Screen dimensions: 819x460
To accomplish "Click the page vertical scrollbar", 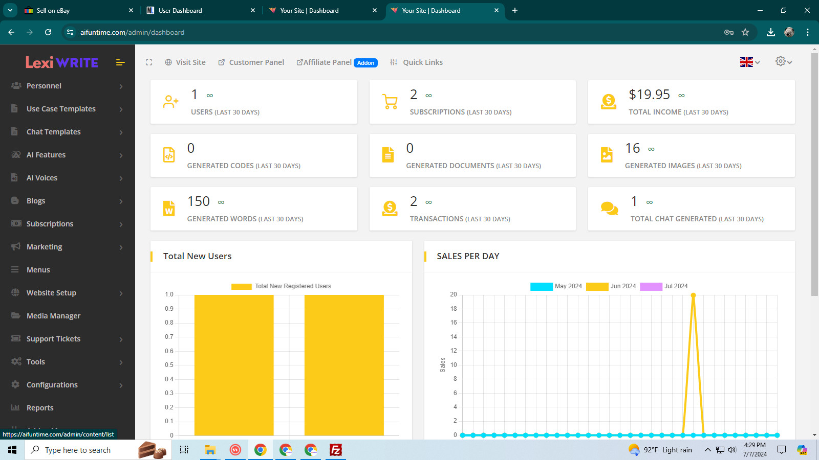I will pos(814,174).
